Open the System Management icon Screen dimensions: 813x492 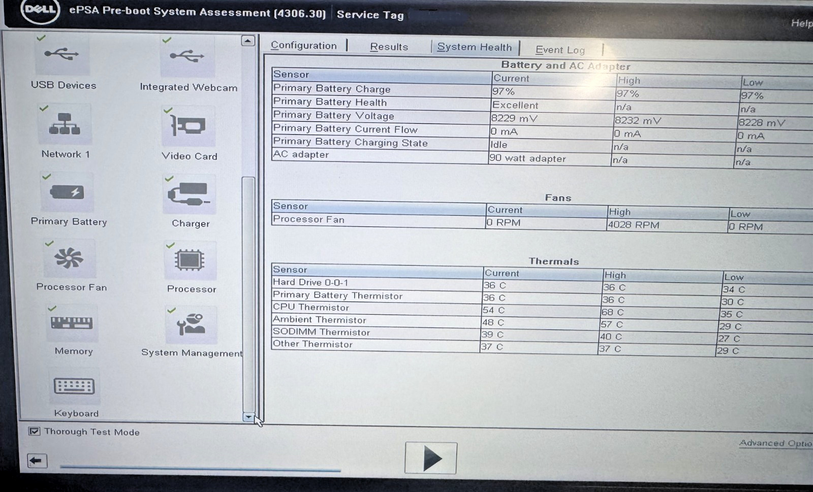191,325
